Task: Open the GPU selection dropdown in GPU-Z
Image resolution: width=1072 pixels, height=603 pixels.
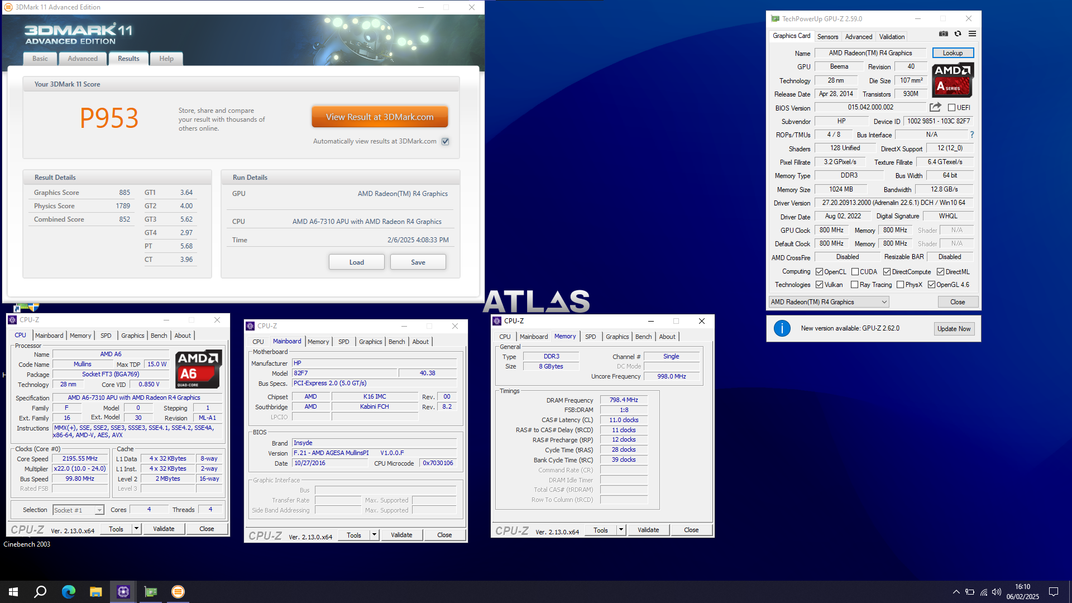Action: [x=829, y=302]
